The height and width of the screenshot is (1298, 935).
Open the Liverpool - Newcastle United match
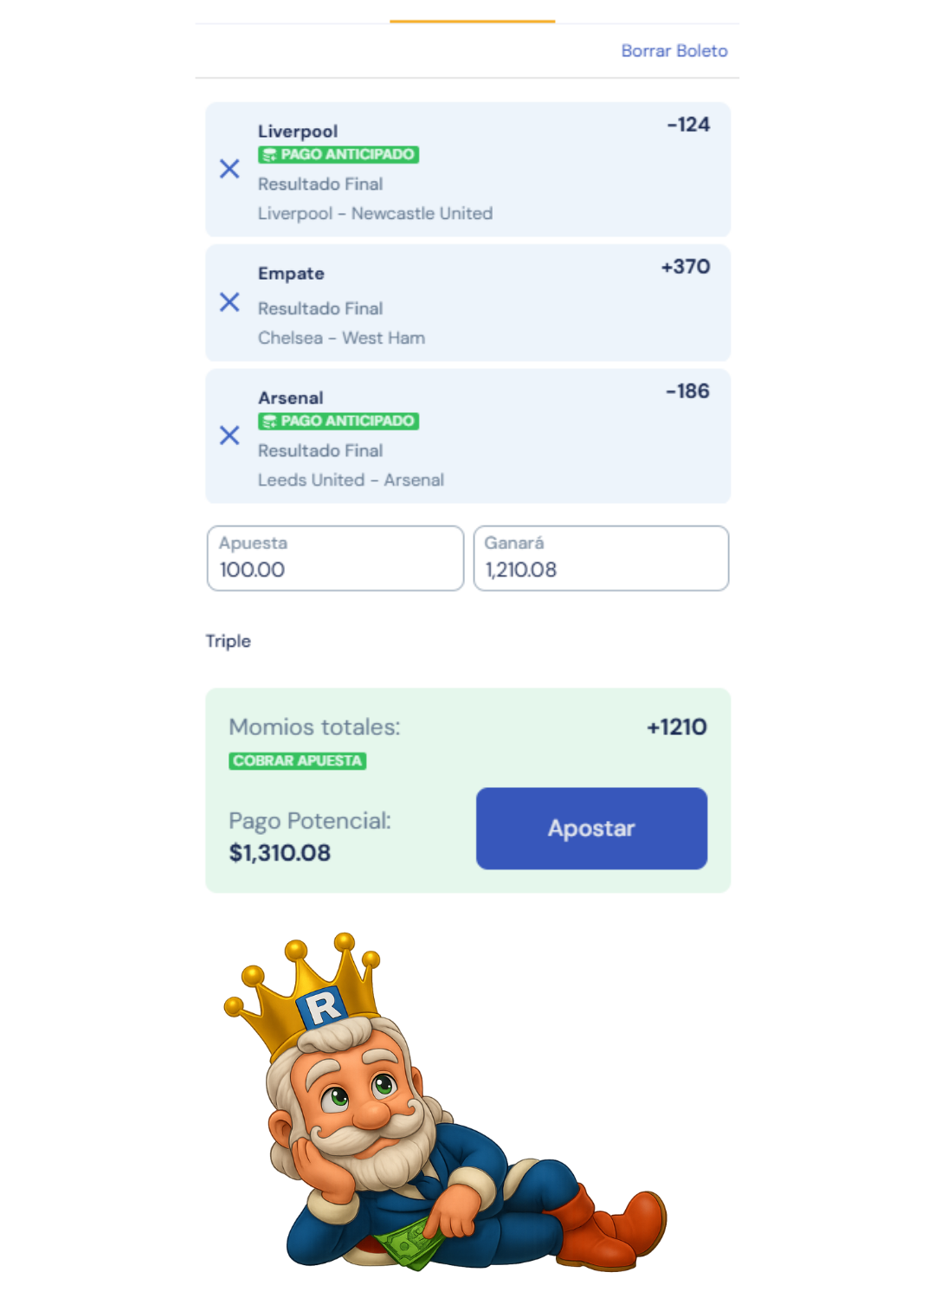(x=375, y=213)
